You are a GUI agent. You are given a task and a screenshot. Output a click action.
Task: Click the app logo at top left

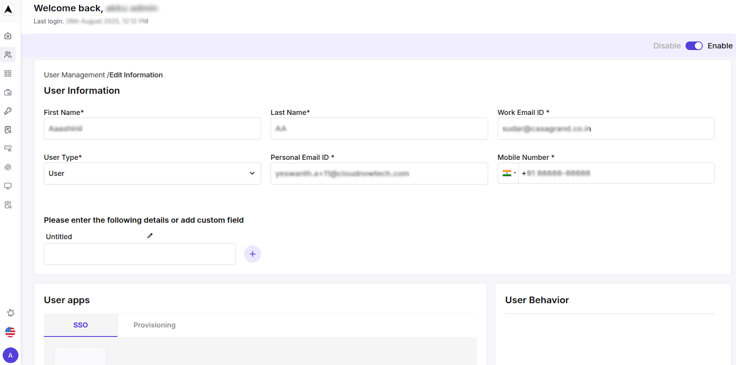coord(8,10)
